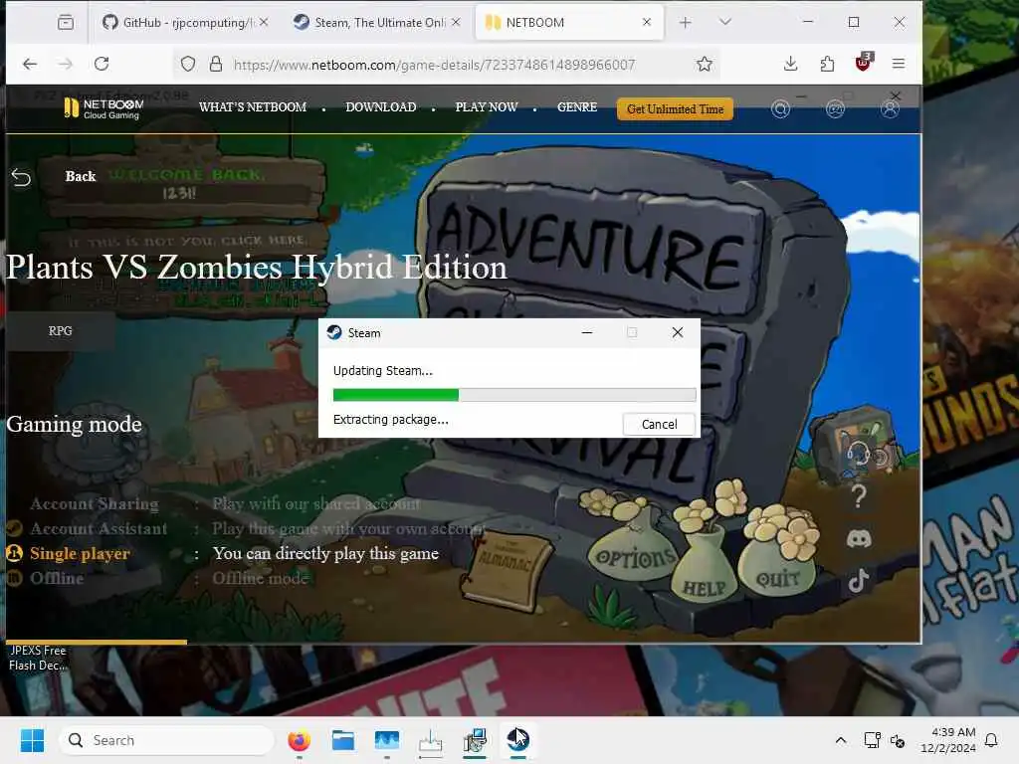Open the TikTok sidebar icon

click(859, 581)
